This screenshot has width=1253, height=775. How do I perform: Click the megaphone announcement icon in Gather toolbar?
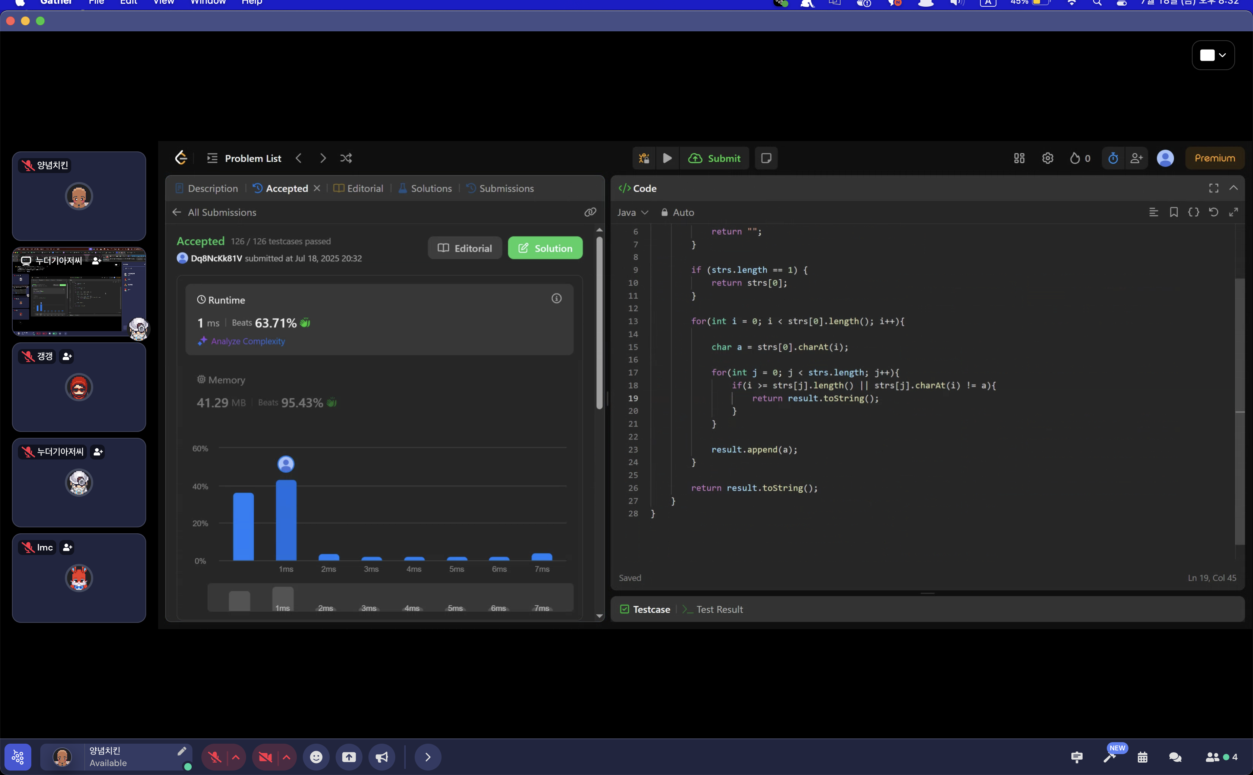tap(382, 757)
